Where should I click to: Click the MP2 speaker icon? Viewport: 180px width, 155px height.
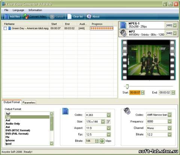tap(123, 33)
